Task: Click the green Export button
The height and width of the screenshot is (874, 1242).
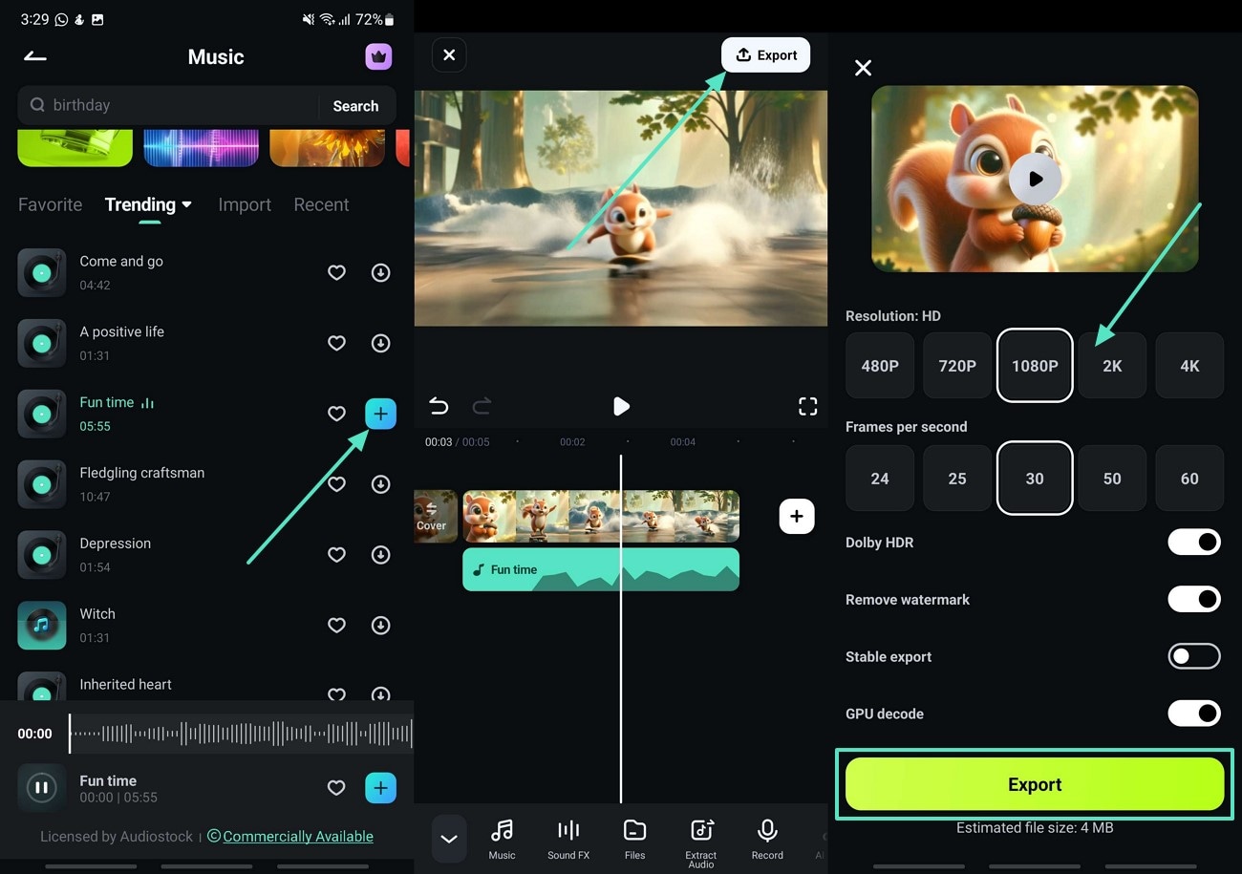Action: 1035,784
